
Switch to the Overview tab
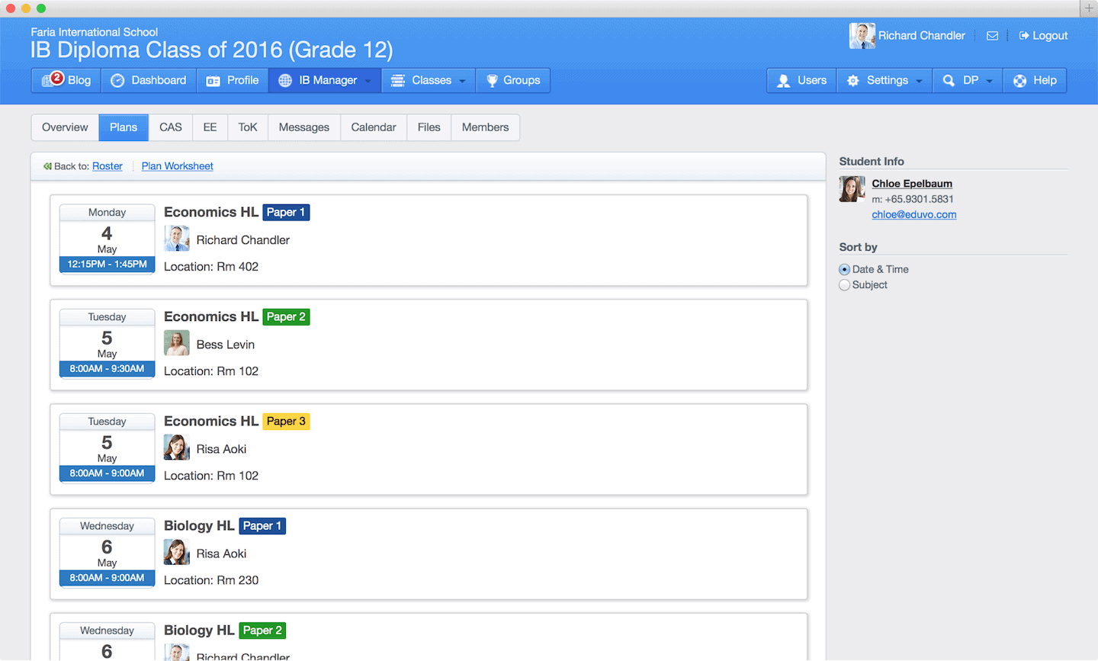pos(65,127)
